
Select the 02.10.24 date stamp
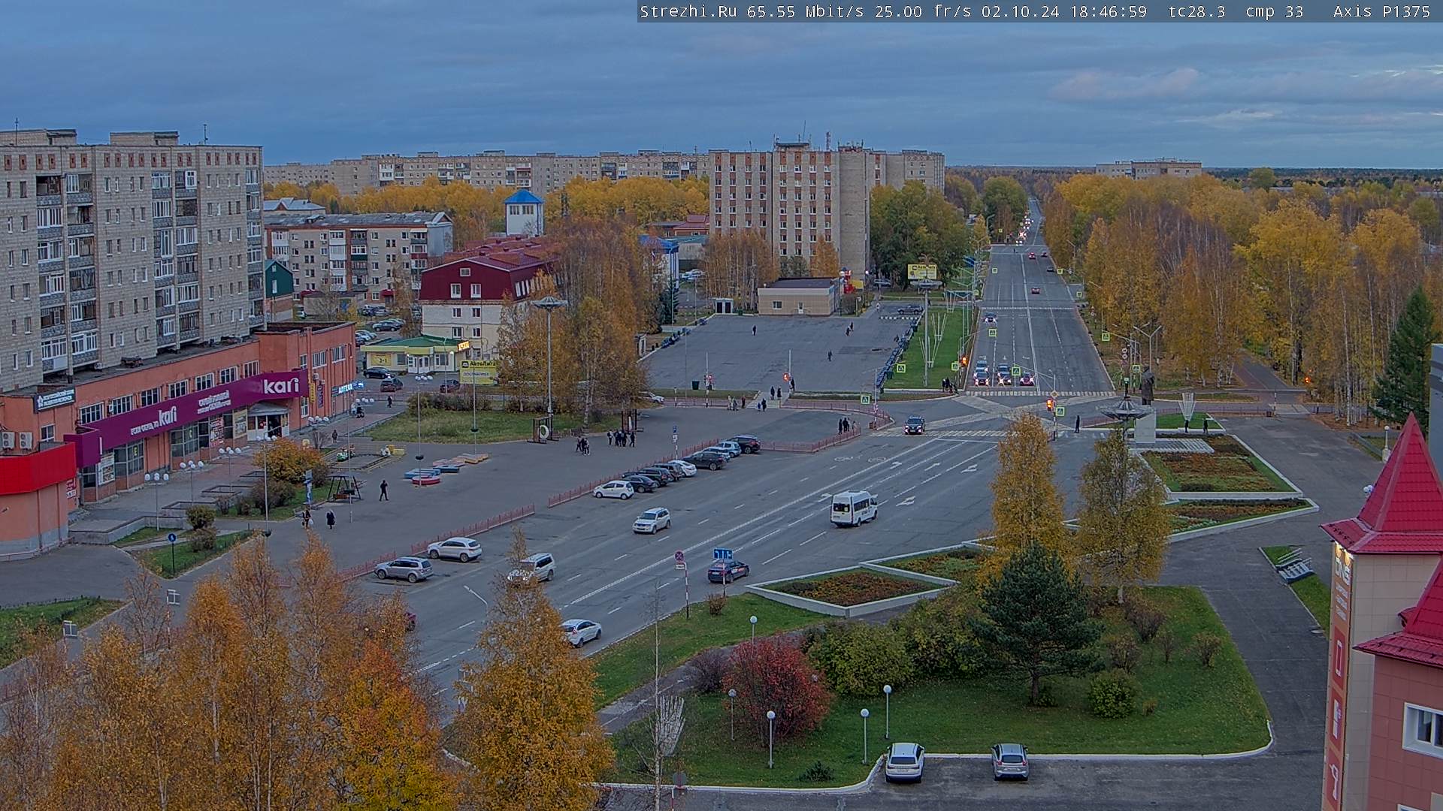[1020, 11]
